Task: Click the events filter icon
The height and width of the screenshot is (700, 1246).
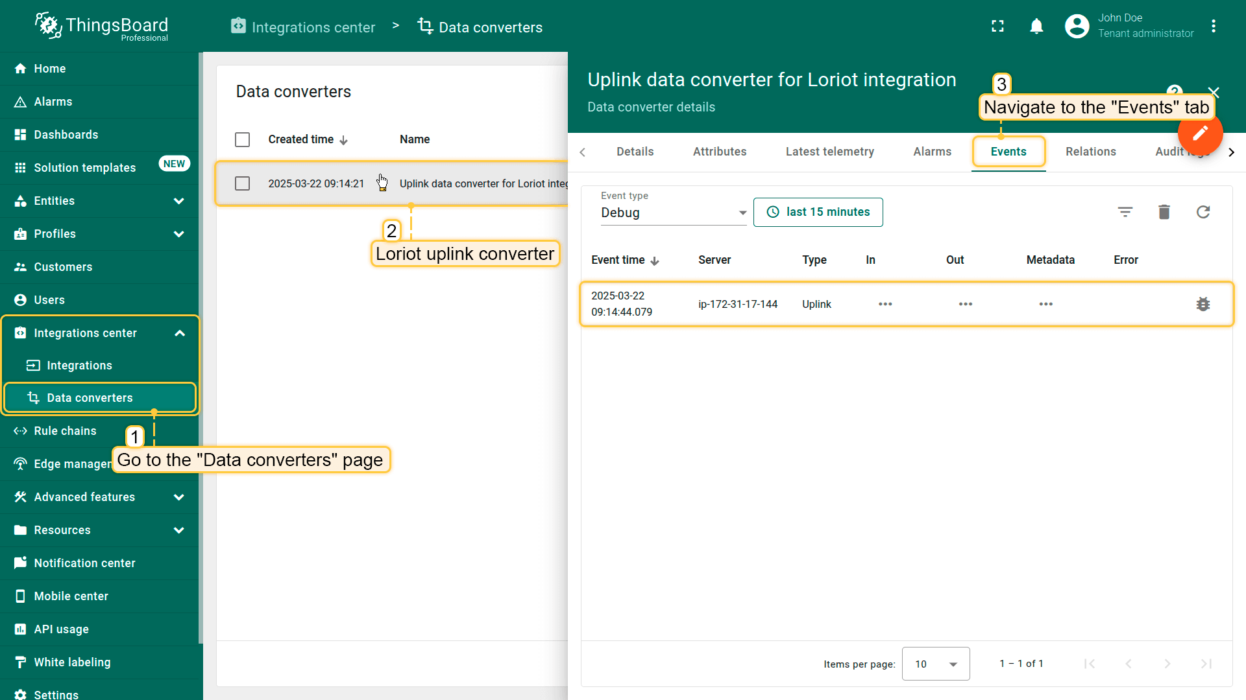Action: (1125, 212)
